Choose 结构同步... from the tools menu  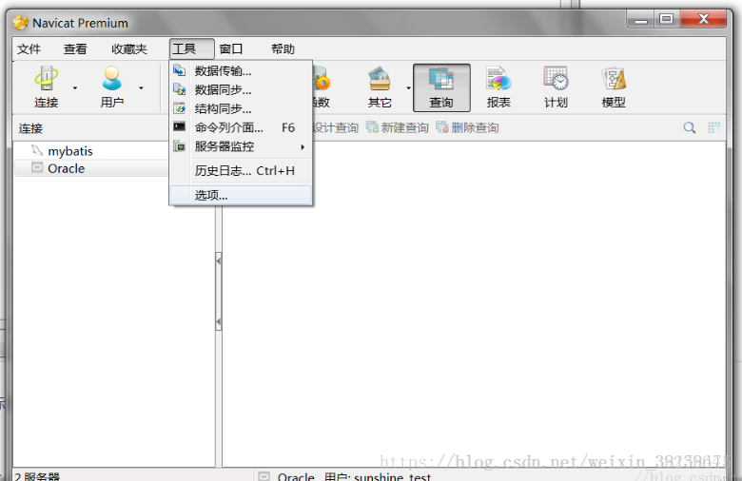tap(241, 108)
